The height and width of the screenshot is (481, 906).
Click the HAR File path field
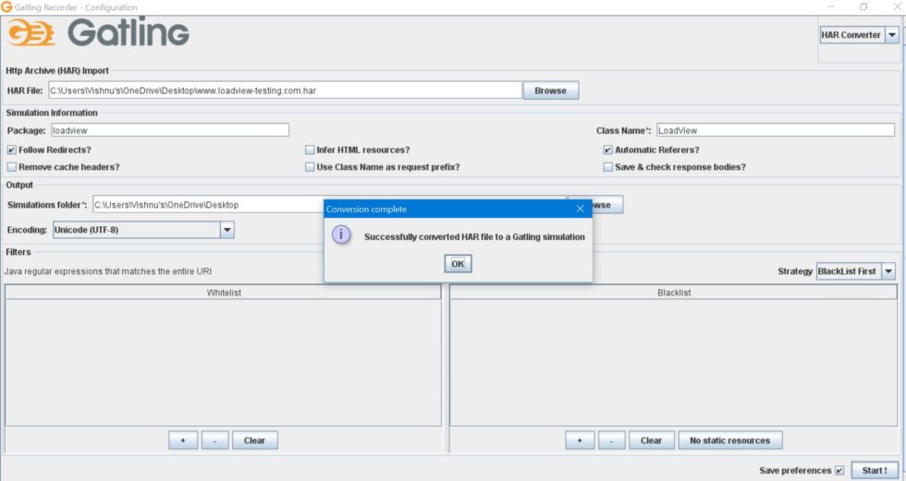[x=285, y=90]
